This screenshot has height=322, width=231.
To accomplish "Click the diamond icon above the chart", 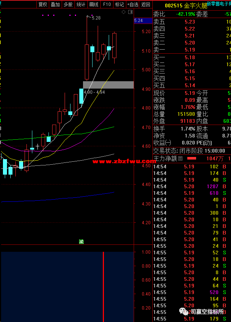I will click(x=123, y=12).
